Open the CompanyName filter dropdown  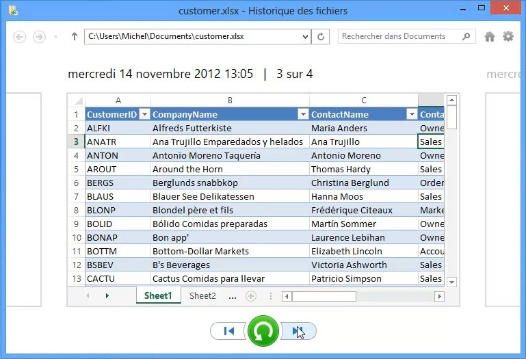point(303,114)
